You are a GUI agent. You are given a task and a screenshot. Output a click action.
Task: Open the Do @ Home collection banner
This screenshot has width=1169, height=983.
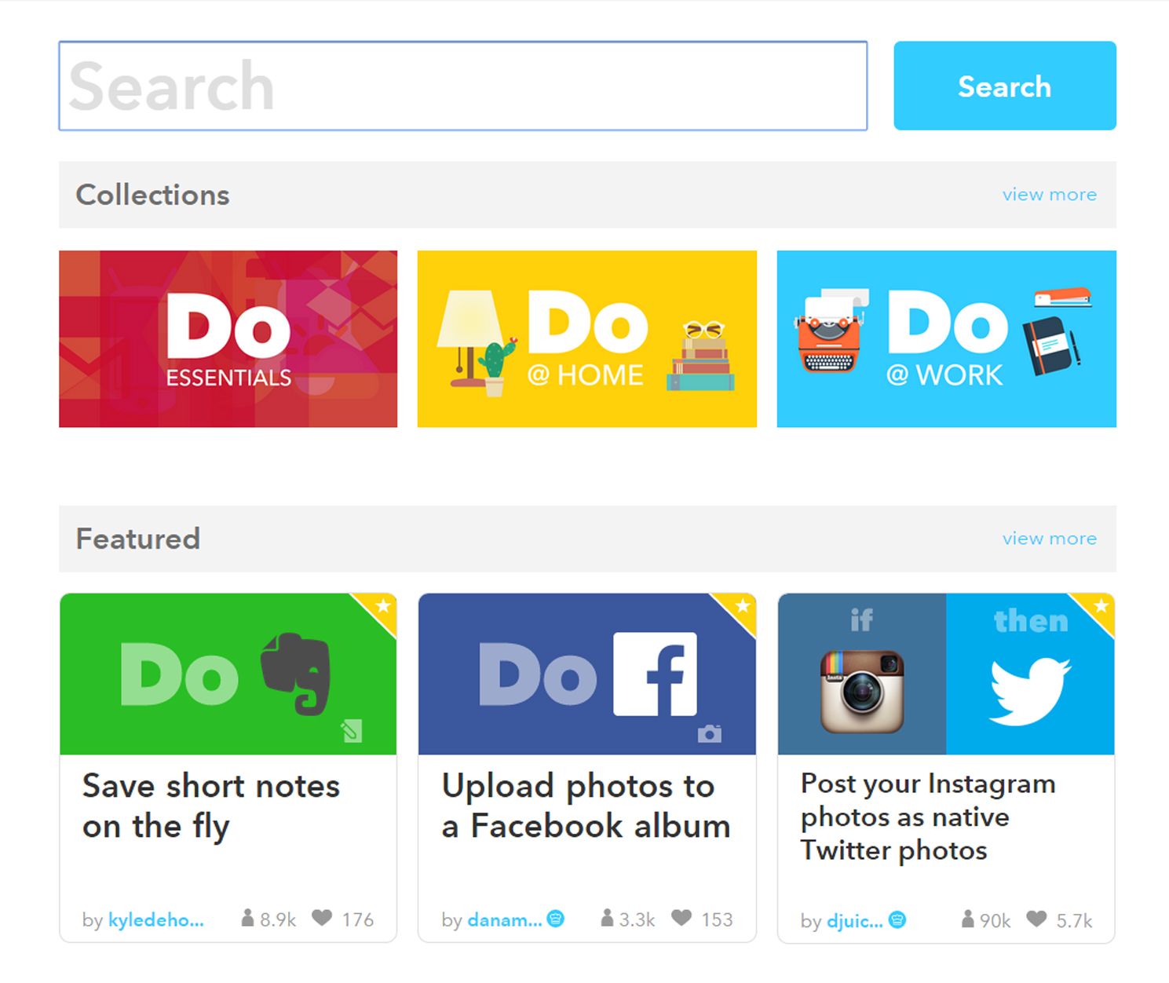(x=587, y=339)
